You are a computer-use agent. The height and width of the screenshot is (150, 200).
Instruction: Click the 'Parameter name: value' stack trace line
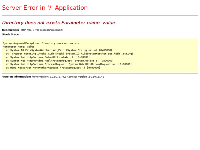(x=19, y=47)
